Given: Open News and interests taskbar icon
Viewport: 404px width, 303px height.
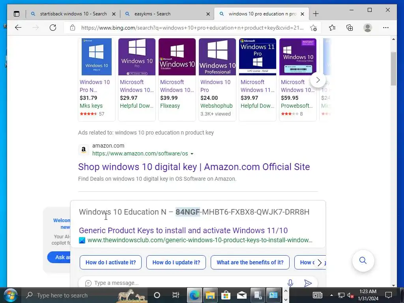Looking at the screenshot, I should click(x=318, y=295).
